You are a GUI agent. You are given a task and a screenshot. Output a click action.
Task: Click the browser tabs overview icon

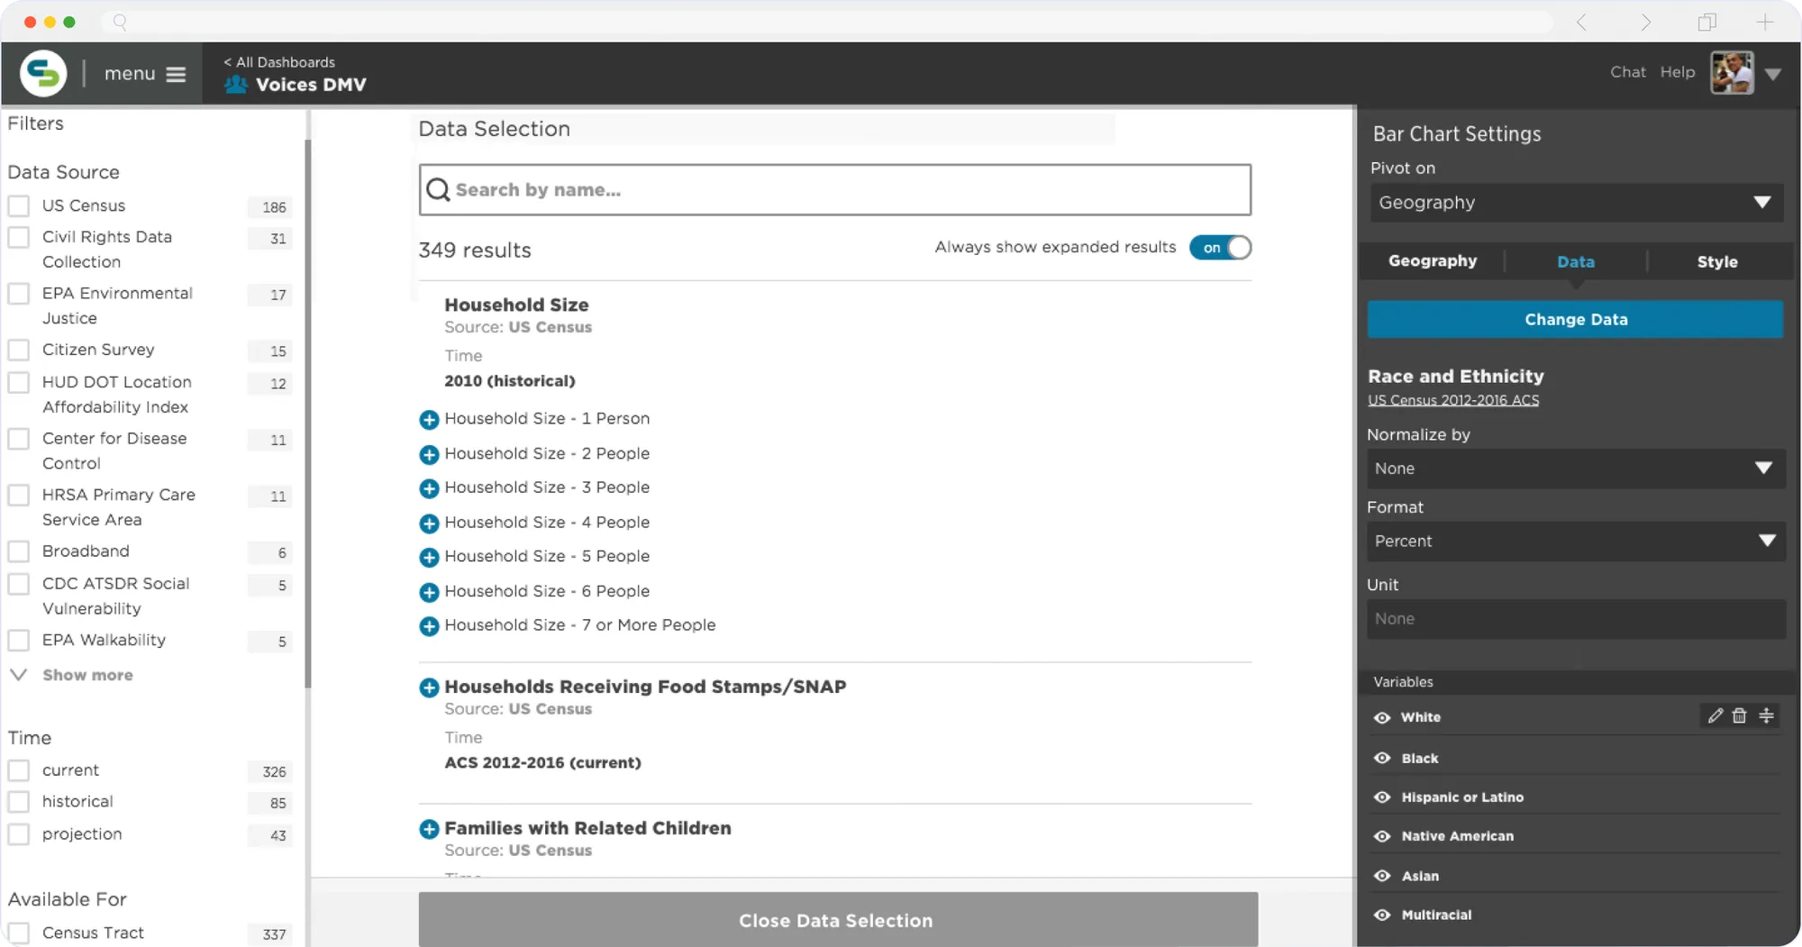[x=1706, y=22]
